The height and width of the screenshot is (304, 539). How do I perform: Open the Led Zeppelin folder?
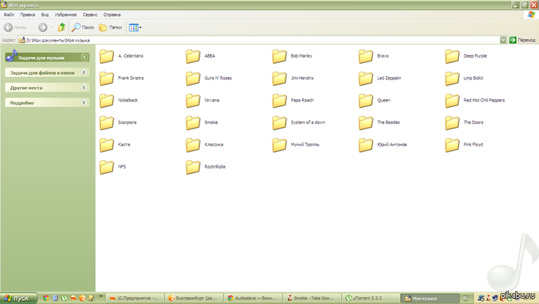(x=380, y=79)
